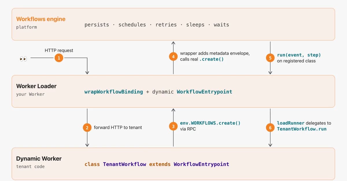Screen dimensions: 347x181
Task: Click the "loadRunner delegates to" text
Action: pyautogui.click(x=304, y=123)
